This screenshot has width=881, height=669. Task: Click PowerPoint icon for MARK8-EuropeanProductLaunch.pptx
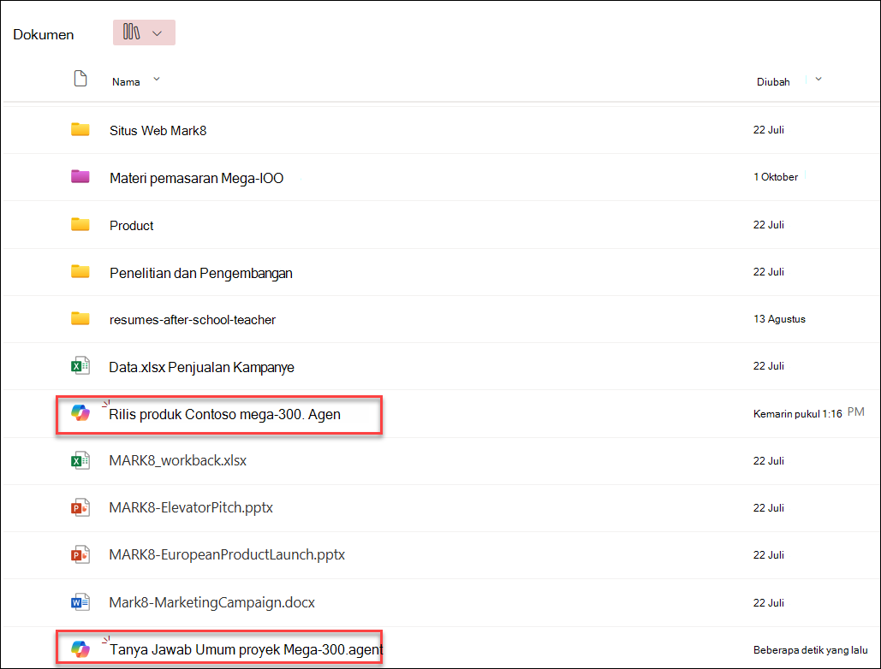pos(80,555)
